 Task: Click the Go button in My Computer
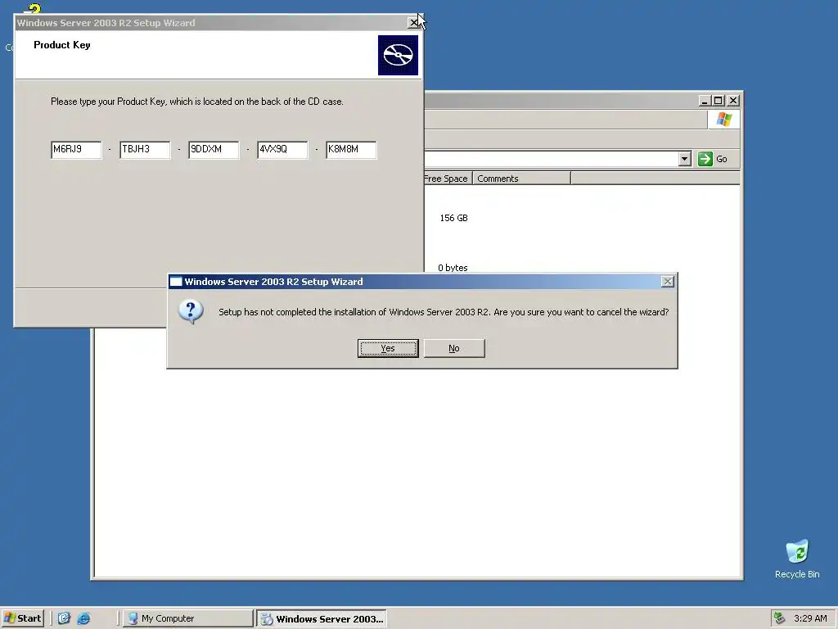(713, 159)
